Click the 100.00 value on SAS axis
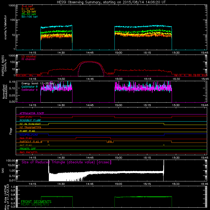Screen dimensions: 210x210 pos(10,161)
